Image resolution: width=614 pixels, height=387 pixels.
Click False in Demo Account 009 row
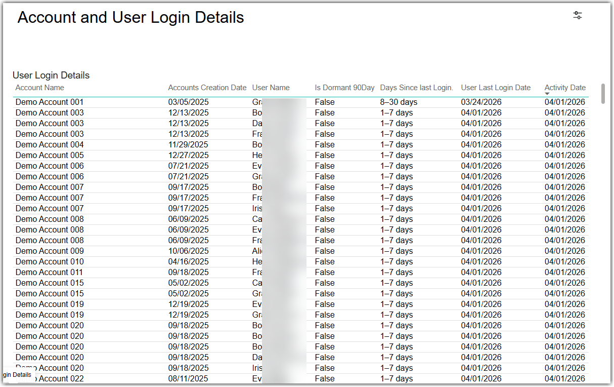pyautogui.click(x=325, y=251)
